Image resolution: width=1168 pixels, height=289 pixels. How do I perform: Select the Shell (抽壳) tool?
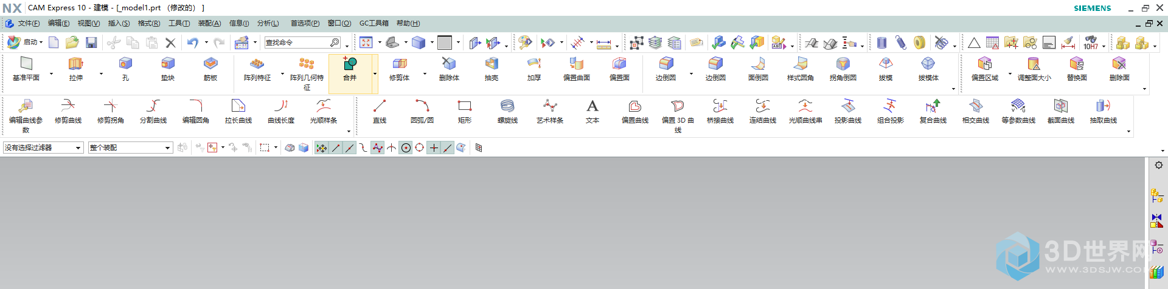pyautogui.click(x=492, y=69)
